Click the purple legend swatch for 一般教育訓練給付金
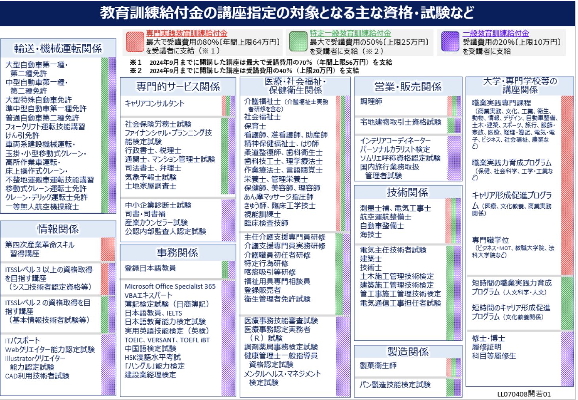The image size is (578, 400). click(x=450, y=42)
